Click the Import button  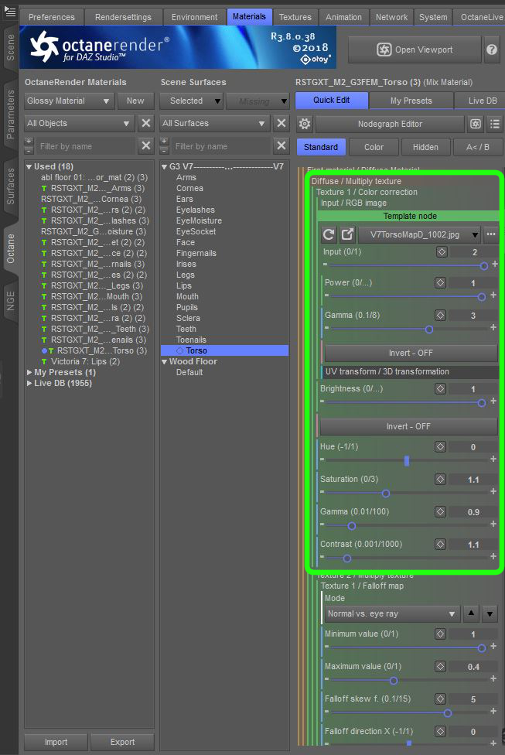(x=56, y=742)
